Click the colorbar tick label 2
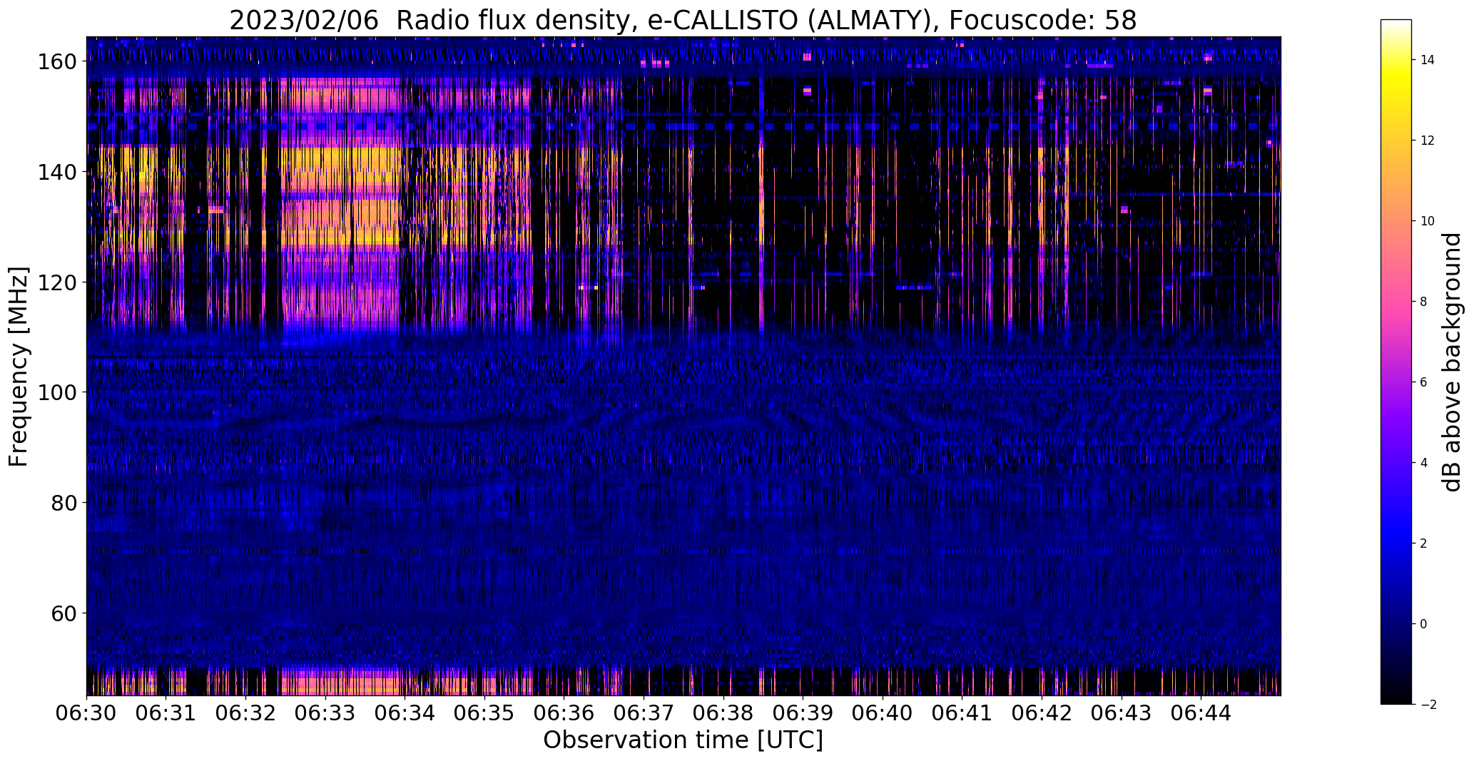 point(1424,543)
